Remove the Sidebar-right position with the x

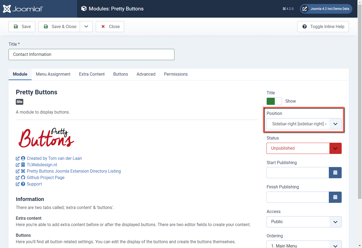click(325, 124)
